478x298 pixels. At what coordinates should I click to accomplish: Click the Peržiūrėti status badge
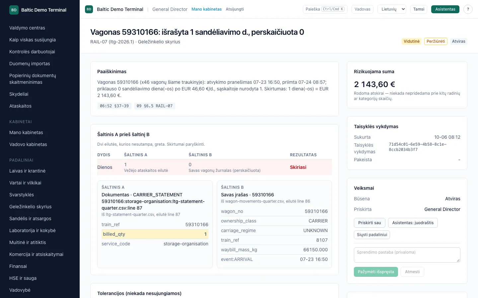pyautogui.click(x=436, y=41)
